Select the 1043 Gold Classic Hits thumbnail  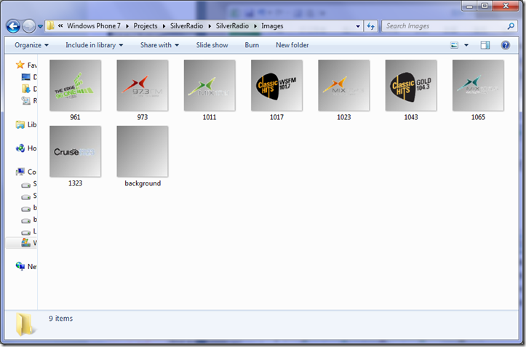pos(411,86)
